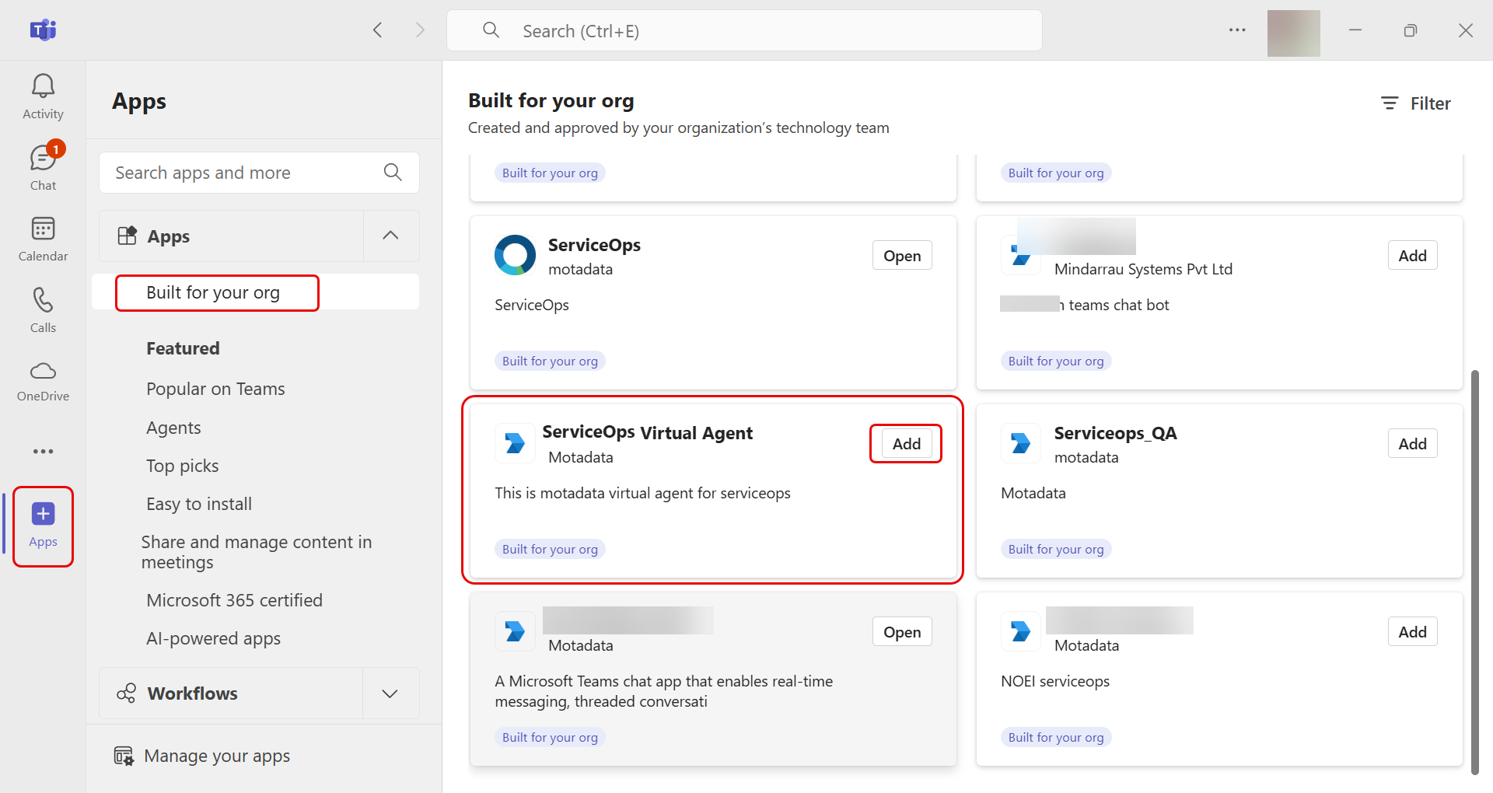Image resolution: width=1493 pixels, height=793 pixels.
Task: Open Settings and more ellipsis in title bar
Action: tap(1237, 30)
